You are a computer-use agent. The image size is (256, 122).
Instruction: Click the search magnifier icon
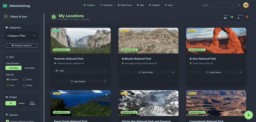coord(239,5)
